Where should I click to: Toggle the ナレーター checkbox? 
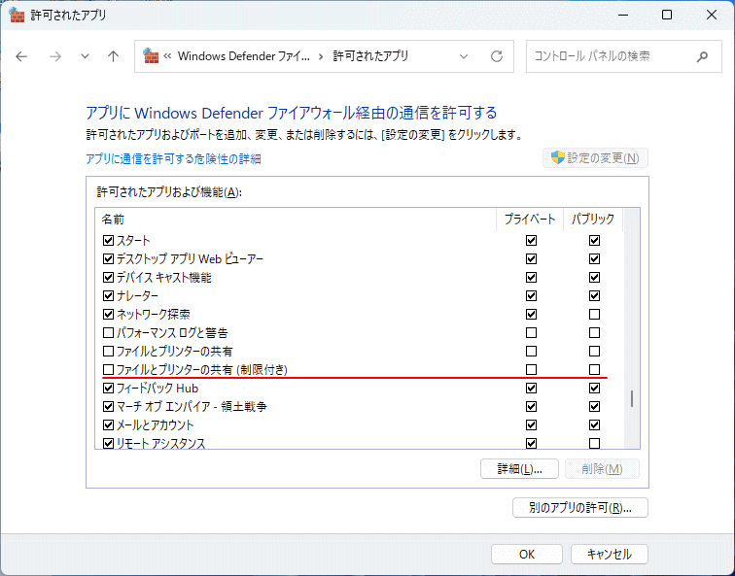108,296
